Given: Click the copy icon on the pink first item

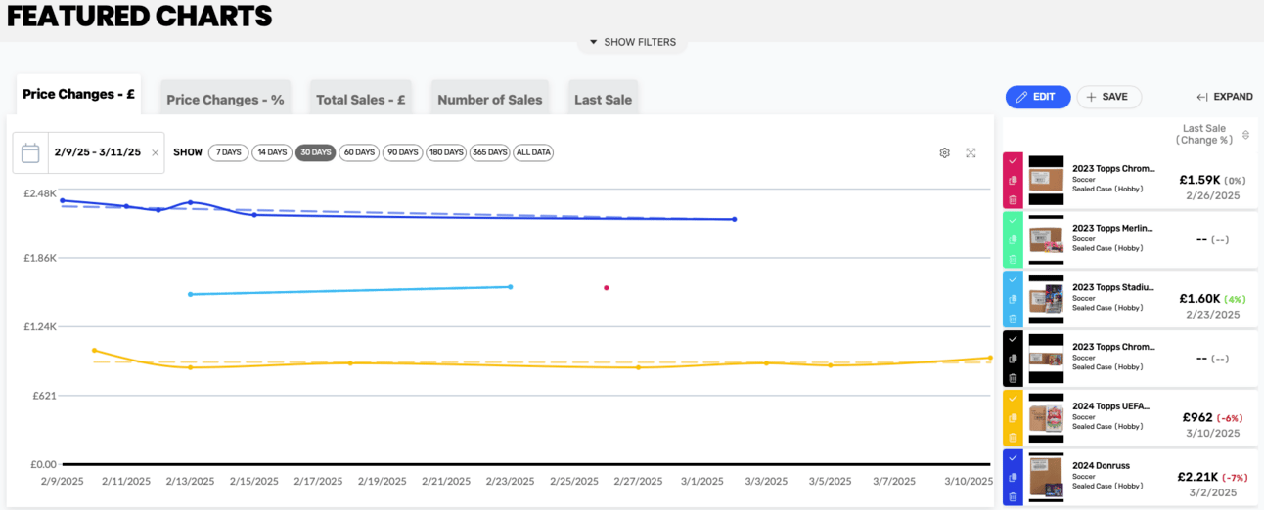Looking at the screenshot, I should tap(1013, 181).
